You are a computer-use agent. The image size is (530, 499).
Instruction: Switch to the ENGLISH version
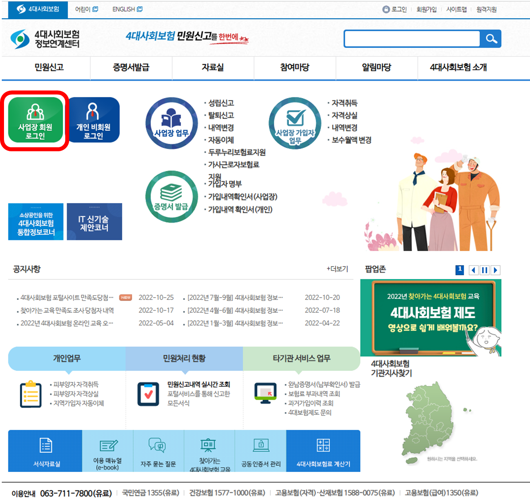[x=124, y=9]
